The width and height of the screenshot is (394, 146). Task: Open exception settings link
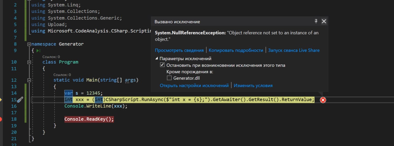click(194, 85)
